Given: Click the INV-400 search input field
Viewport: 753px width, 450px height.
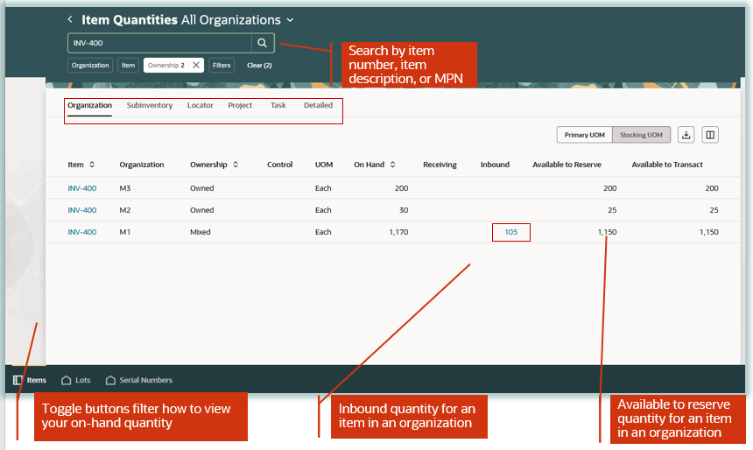Looking at the screenshot, I should coord(160,43).
